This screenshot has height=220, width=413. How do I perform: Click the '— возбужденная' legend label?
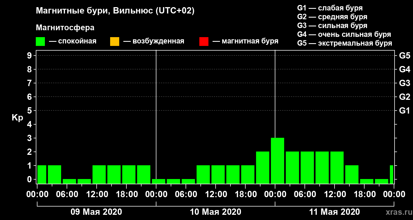pyautogui.click(x=154, y=41)
